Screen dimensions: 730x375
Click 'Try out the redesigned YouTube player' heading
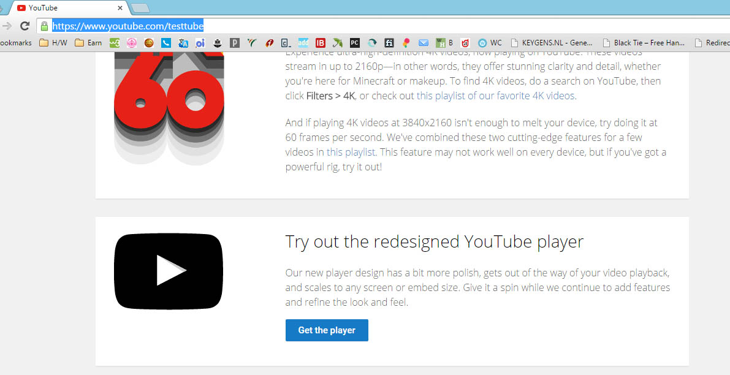click(434, 242)
